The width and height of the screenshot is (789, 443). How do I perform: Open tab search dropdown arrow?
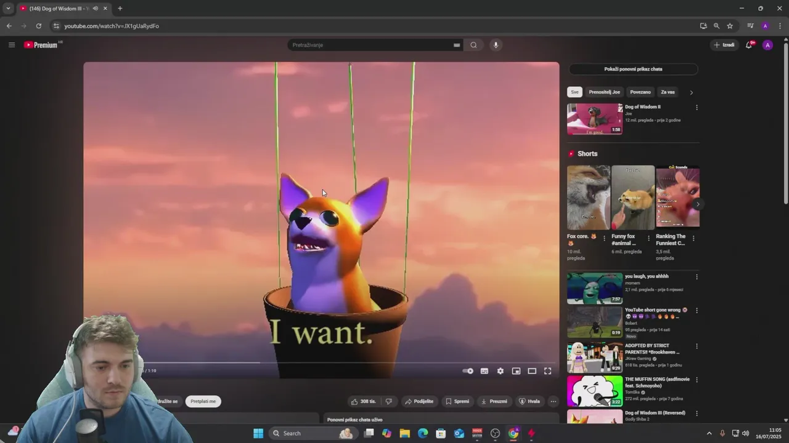8,9
